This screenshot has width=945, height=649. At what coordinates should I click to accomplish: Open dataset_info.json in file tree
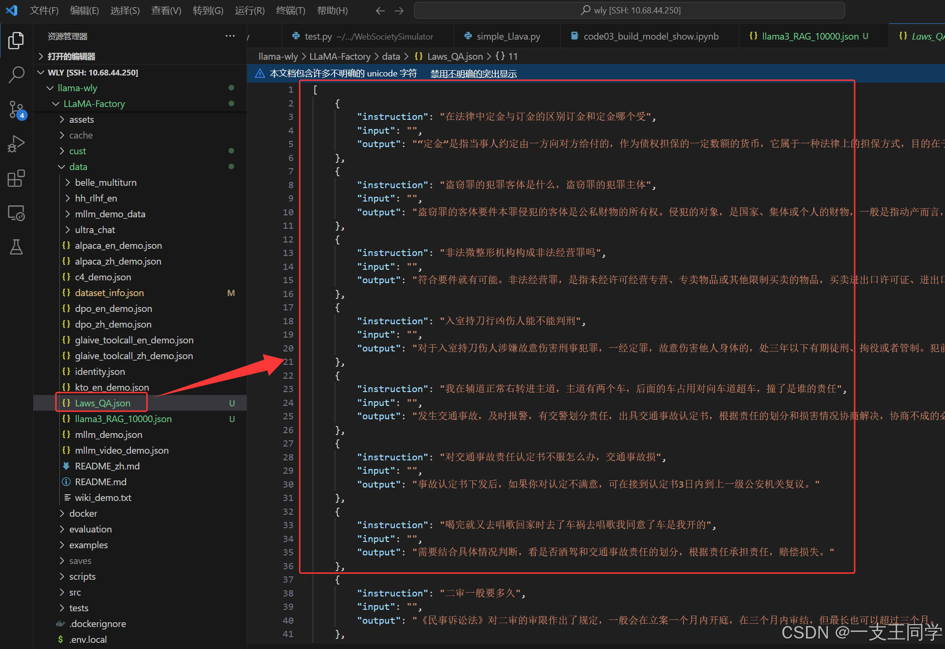109,293
